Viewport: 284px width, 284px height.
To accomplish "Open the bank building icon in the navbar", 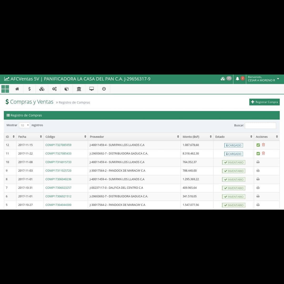I will pos(79,89).
